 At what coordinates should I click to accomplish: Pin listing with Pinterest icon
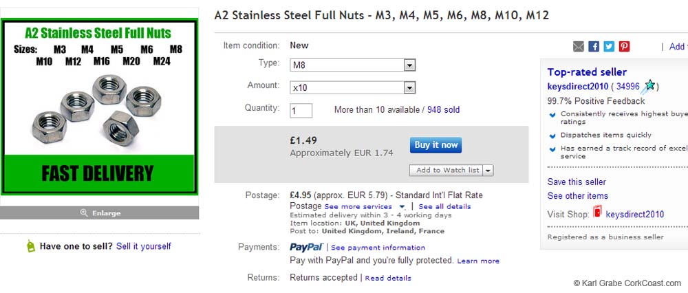(624, 47)
